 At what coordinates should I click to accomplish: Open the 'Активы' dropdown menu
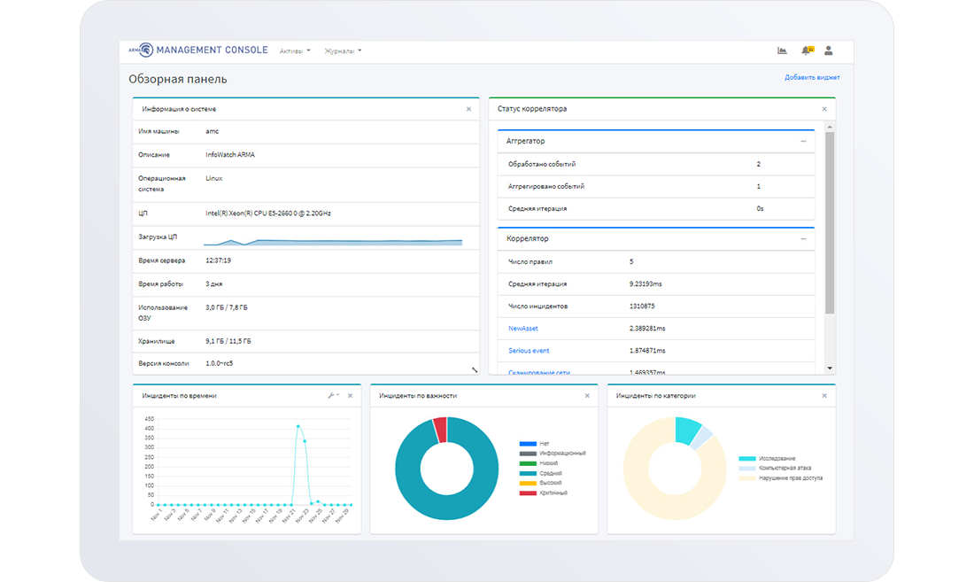pyautogui.click(x=295, y=51)
